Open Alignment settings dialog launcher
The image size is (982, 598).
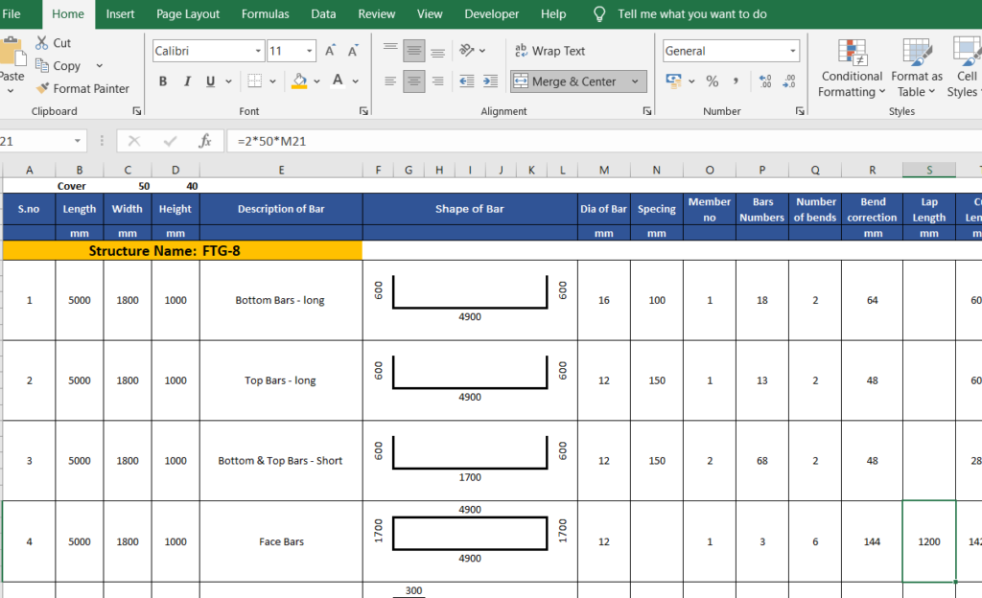pyautogui.click(x=647, y=111)
